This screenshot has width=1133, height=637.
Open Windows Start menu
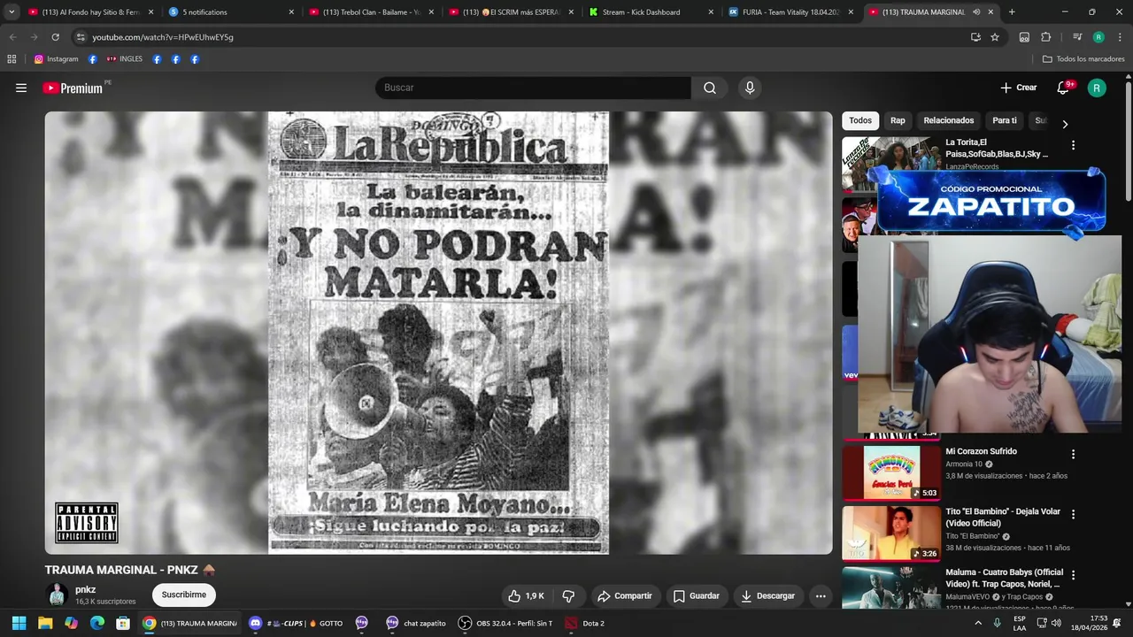pyautogui.click(x=19, y=624)
